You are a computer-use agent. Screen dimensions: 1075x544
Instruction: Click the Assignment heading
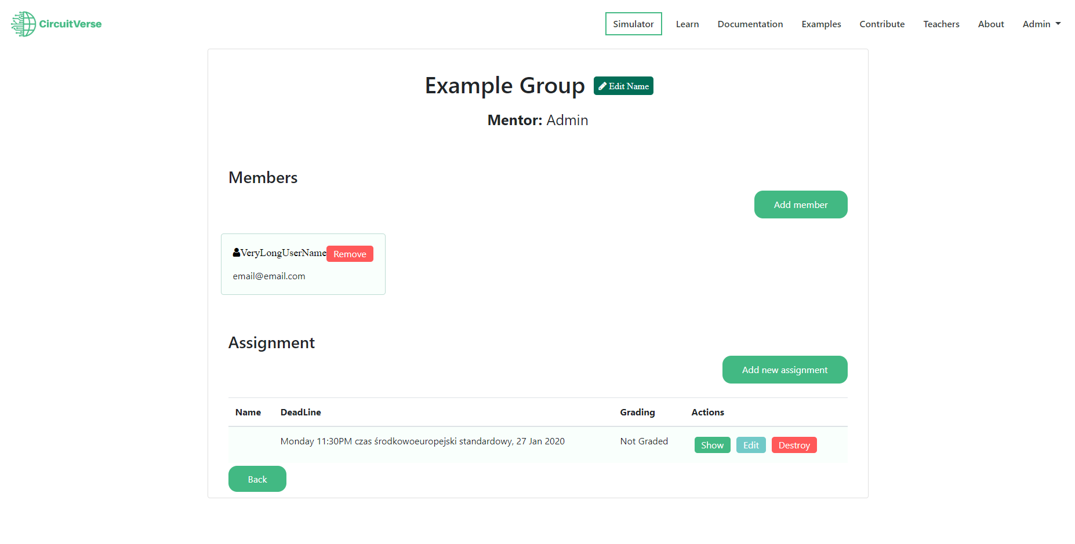pos(271,342)
